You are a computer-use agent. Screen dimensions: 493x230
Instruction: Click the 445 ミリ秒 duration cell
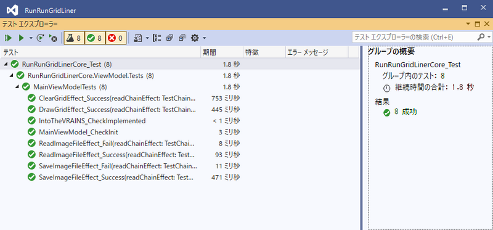click(x=226, y=110)
